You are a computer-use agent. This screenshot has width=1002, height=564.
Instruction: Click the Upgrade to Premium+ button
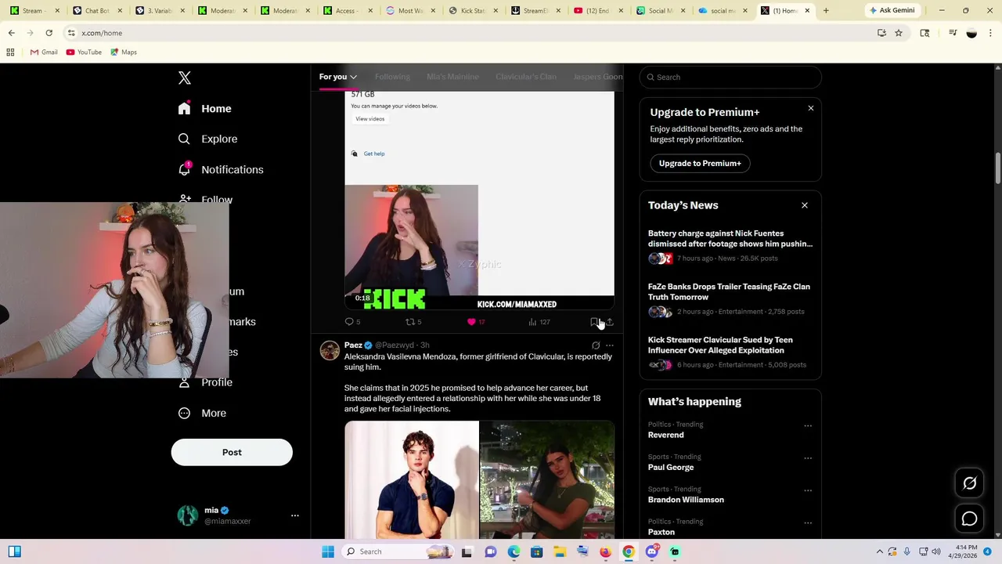pyautogui.click(x=700, y=163)
